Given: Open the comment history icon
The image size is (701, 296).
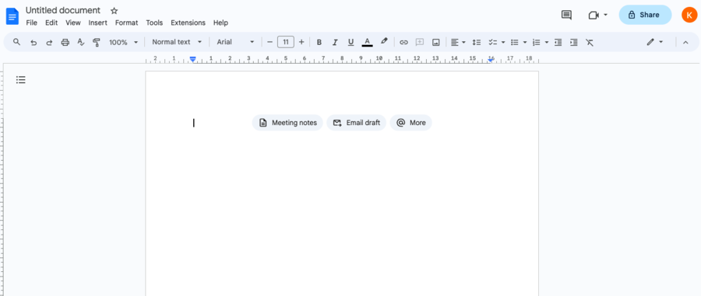Looking at the screenshot, I should [566, 15].
